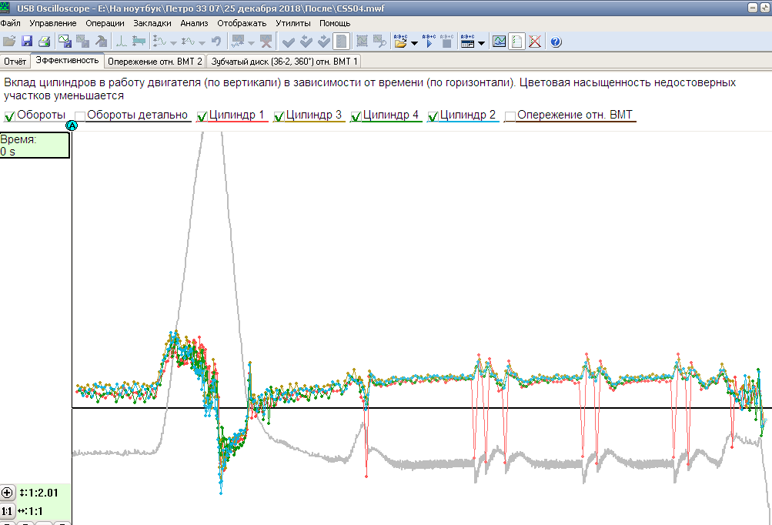This screenshot has width=772, height=525.
Task: Uncheck the Обороты checkbox
Action: tap(10, 116)
